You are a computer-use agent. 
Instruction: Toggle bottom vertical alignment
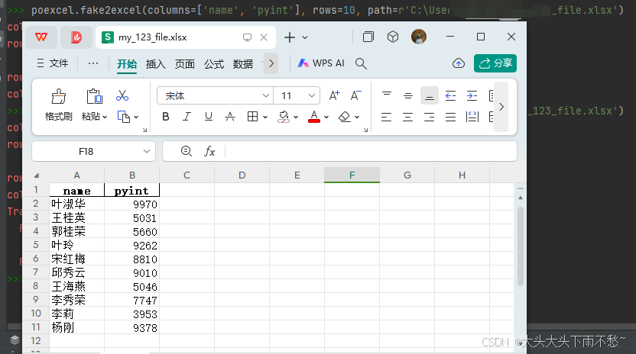(429, 95)
